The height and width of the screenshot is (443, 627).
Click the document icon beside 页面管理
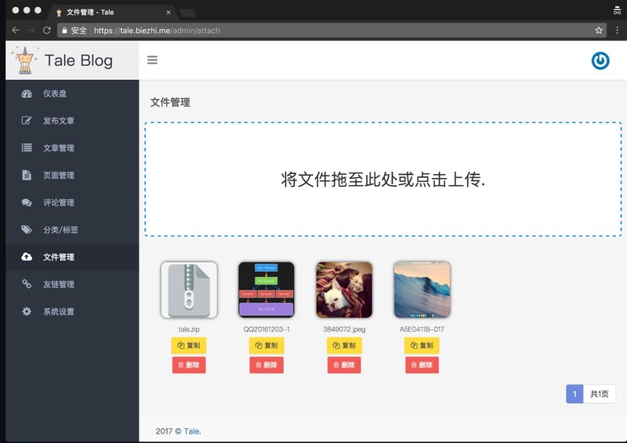tap(27, 175)
